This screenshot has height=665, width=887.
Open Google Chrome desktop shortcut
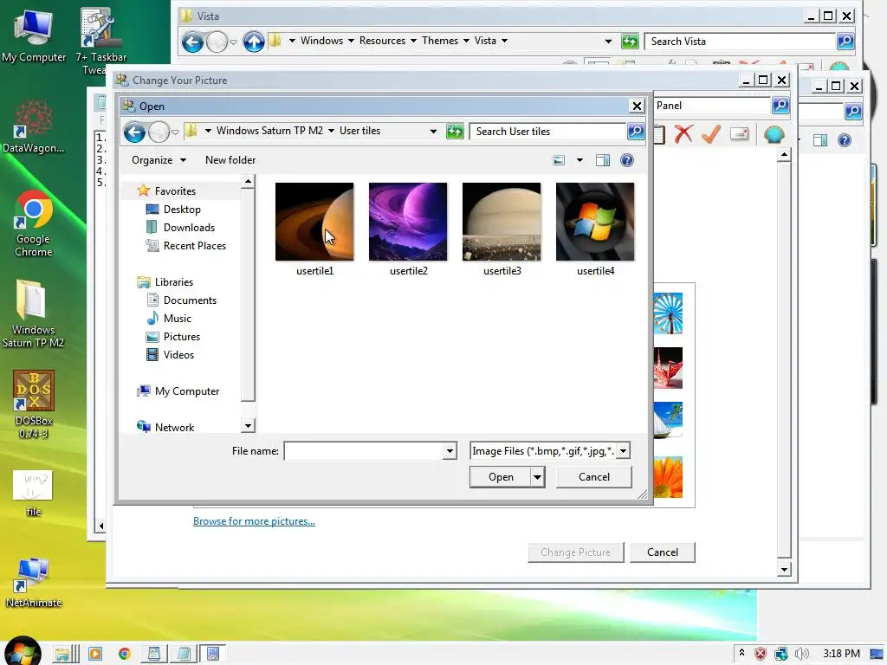coord(34,224)
